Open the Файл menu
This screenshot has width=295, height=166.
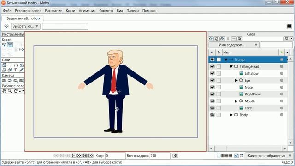tap(7, 11)
